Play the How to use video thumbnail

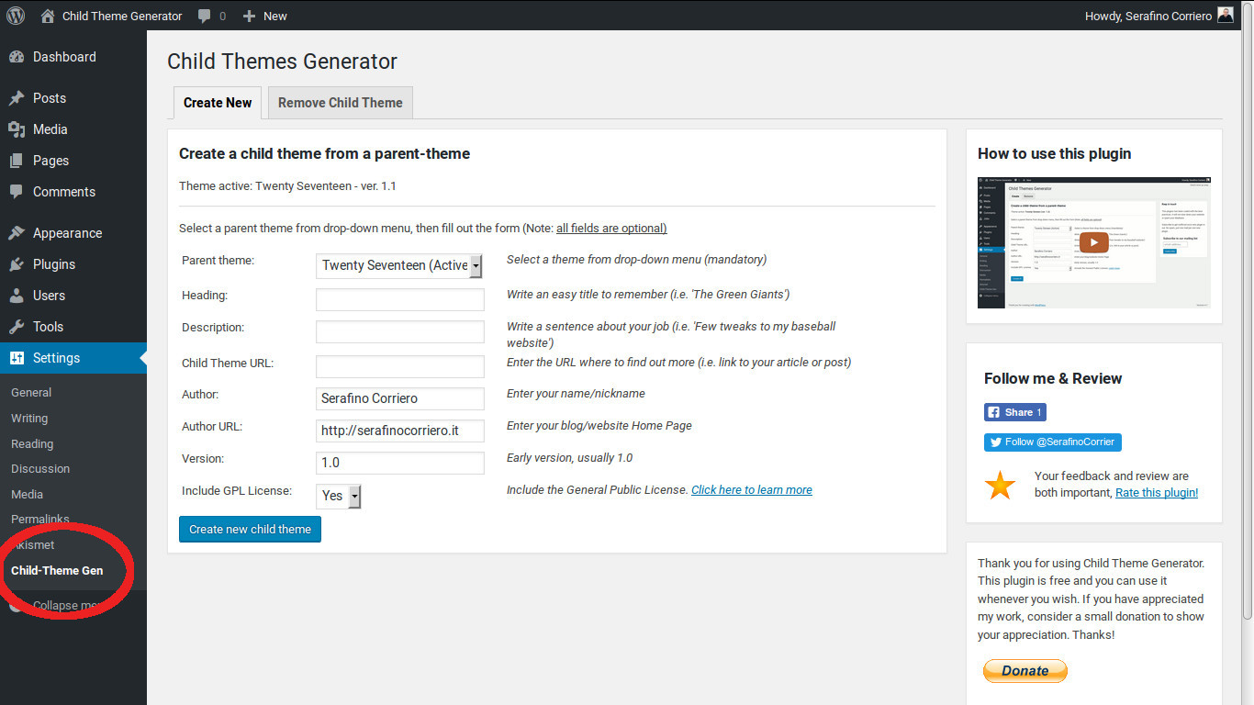pyautogui.click(x=1092, y=242)
